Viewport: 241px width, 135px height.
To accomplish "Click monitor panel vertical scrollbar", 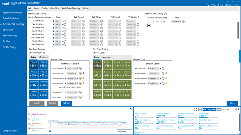I will pyautogui.click(x=239, y=122).
